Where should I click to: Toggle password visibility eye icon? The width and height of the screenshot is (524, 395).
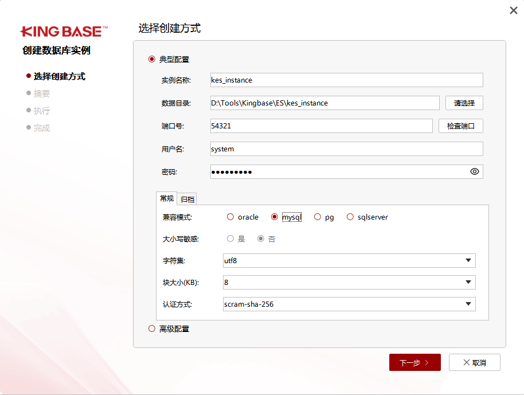[x=474, y=171]
